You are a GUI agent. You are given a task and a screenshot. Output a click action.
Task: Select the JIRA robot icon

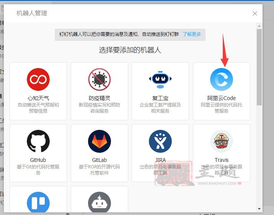pos(160,141)
